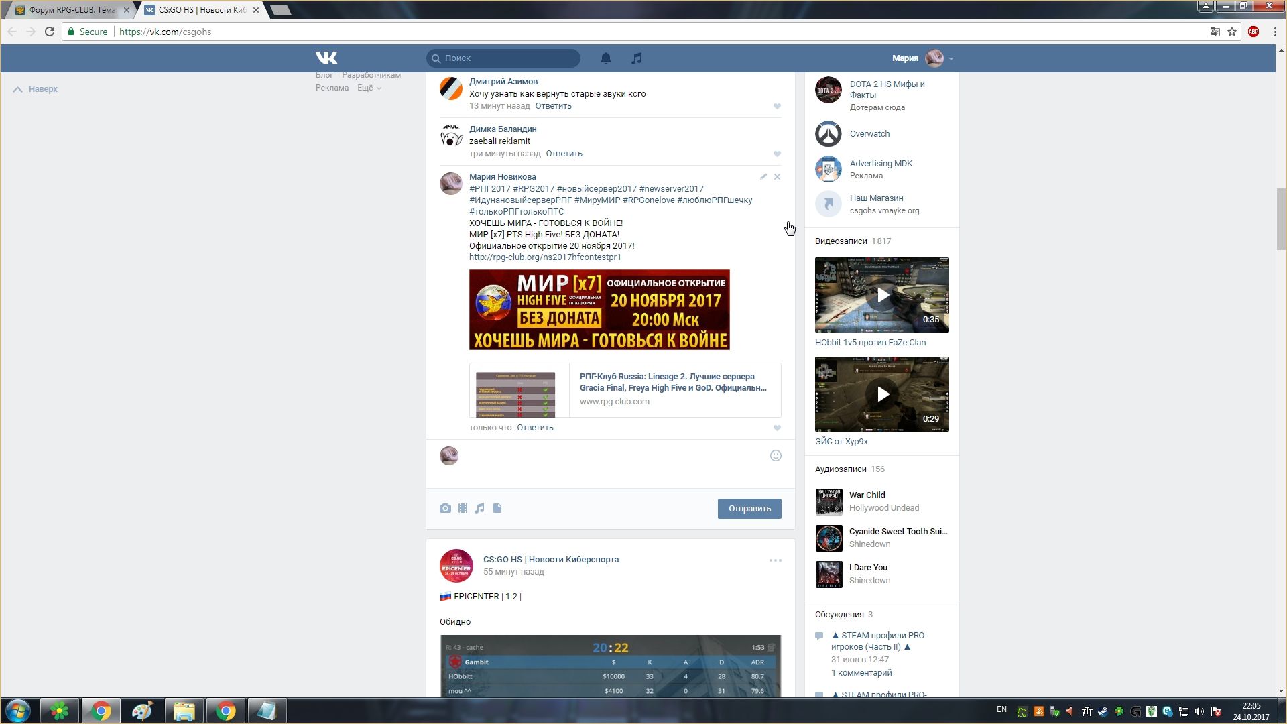1287x724 pixels.
Task: Open the emoji picker smiley icon
Action: click(776, 456)
